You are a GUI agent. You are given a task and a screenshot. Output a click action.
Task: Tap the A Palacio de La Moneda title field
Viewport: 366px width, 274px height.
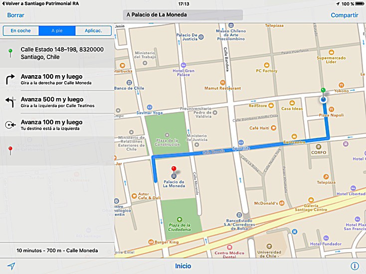tap(183, 15)
